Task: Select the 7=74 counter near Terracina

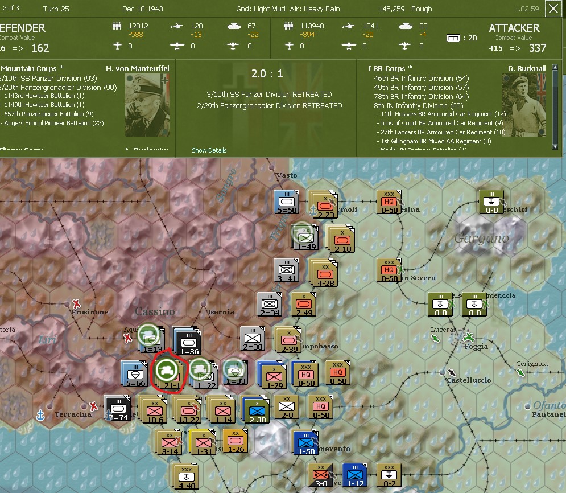Action: click(117, 408)
